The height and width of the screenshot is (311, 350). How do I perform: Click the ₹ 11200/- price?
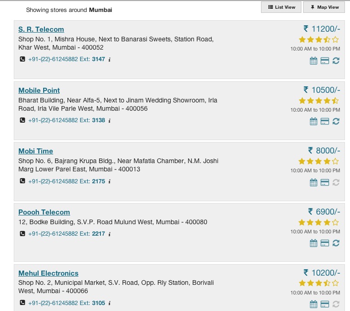click(x=322, y=29)
